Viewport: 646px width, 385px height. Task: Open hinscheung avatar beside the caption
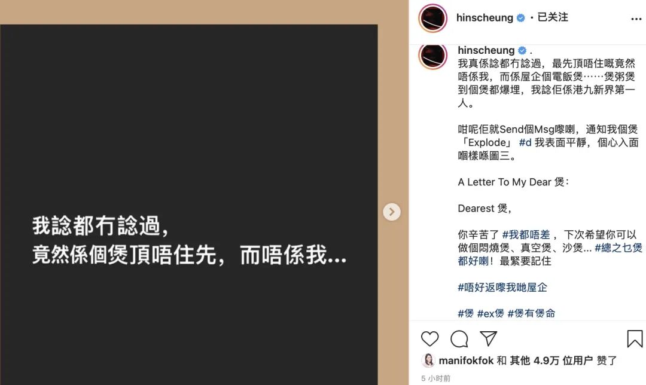(x=432, y=56)
